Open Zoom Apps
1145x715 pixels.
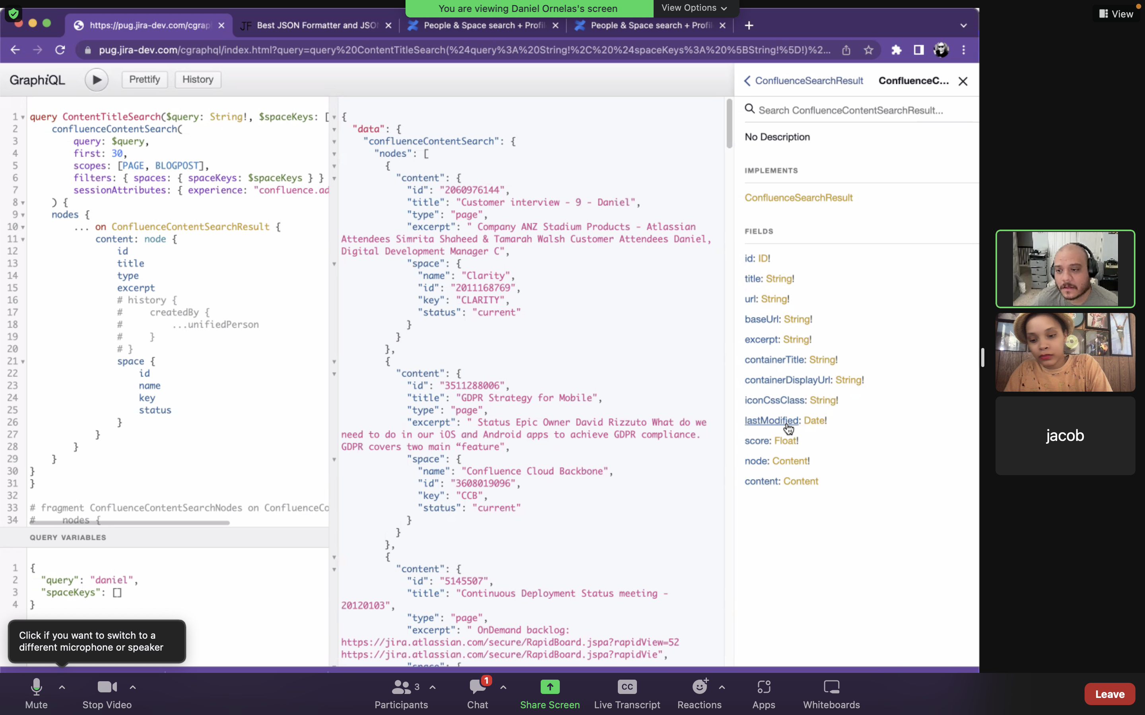764,694
